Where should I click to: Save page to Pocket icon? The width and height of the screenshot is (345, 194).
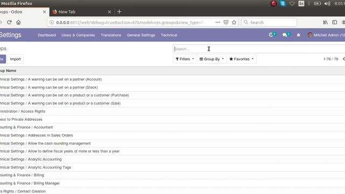click(x=226, y=22)
